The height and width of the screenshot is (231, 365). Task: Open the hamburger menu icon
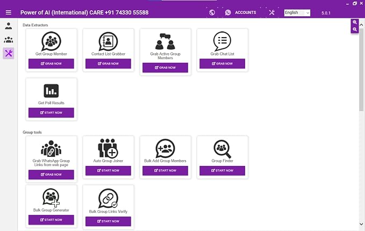tap(9, 12)
